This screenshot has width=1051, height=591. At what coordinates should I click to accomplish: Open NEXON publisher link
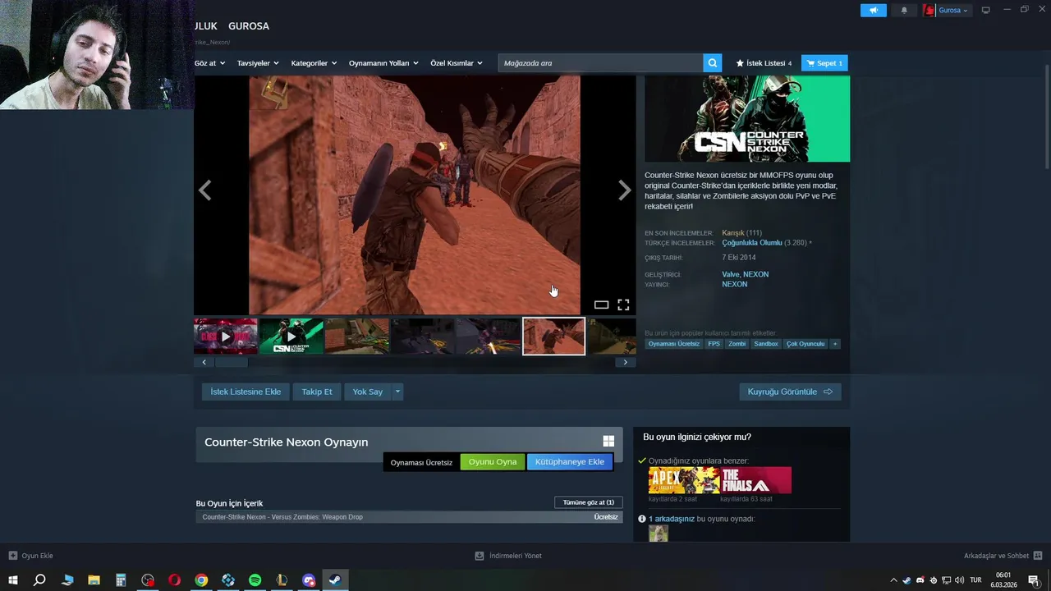tap(735, 284)
